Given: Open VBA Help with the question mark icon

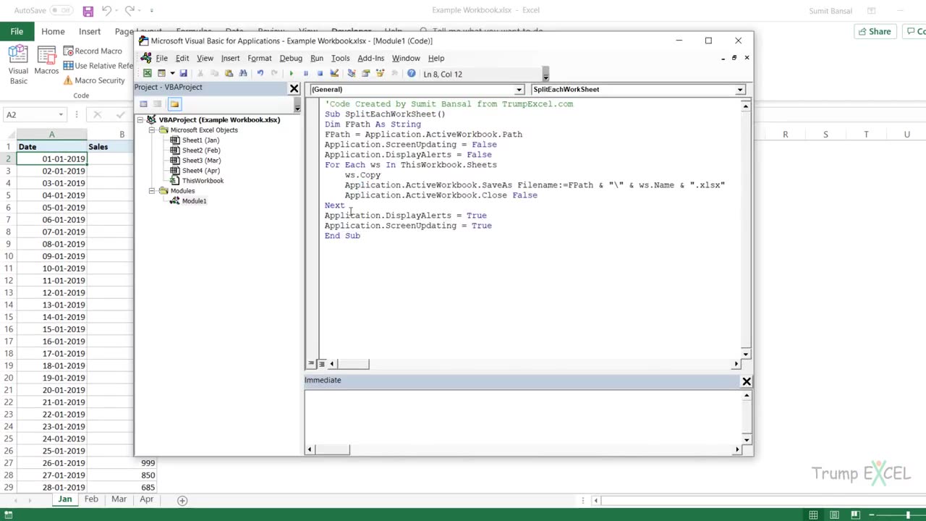Looking at the screenshot, I should [x=412, y=73].
